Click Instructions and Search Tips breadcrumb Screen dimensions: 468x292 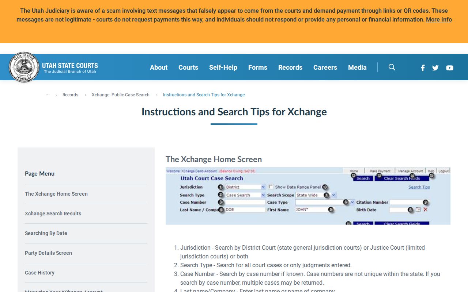click(204, 95)
